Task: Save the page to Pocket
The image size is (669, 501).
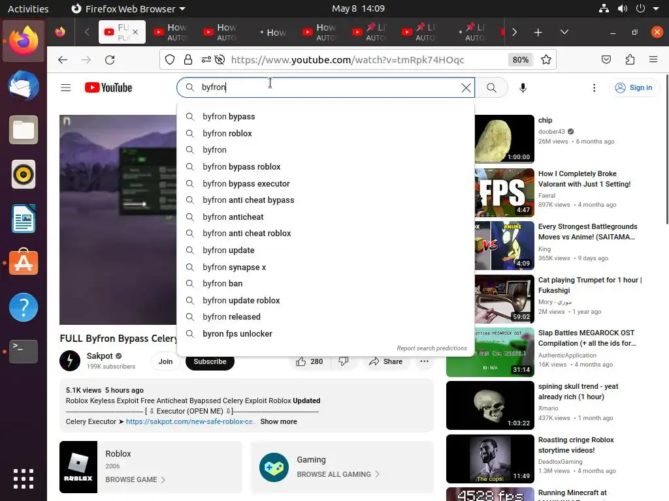Action: point(606,59)
